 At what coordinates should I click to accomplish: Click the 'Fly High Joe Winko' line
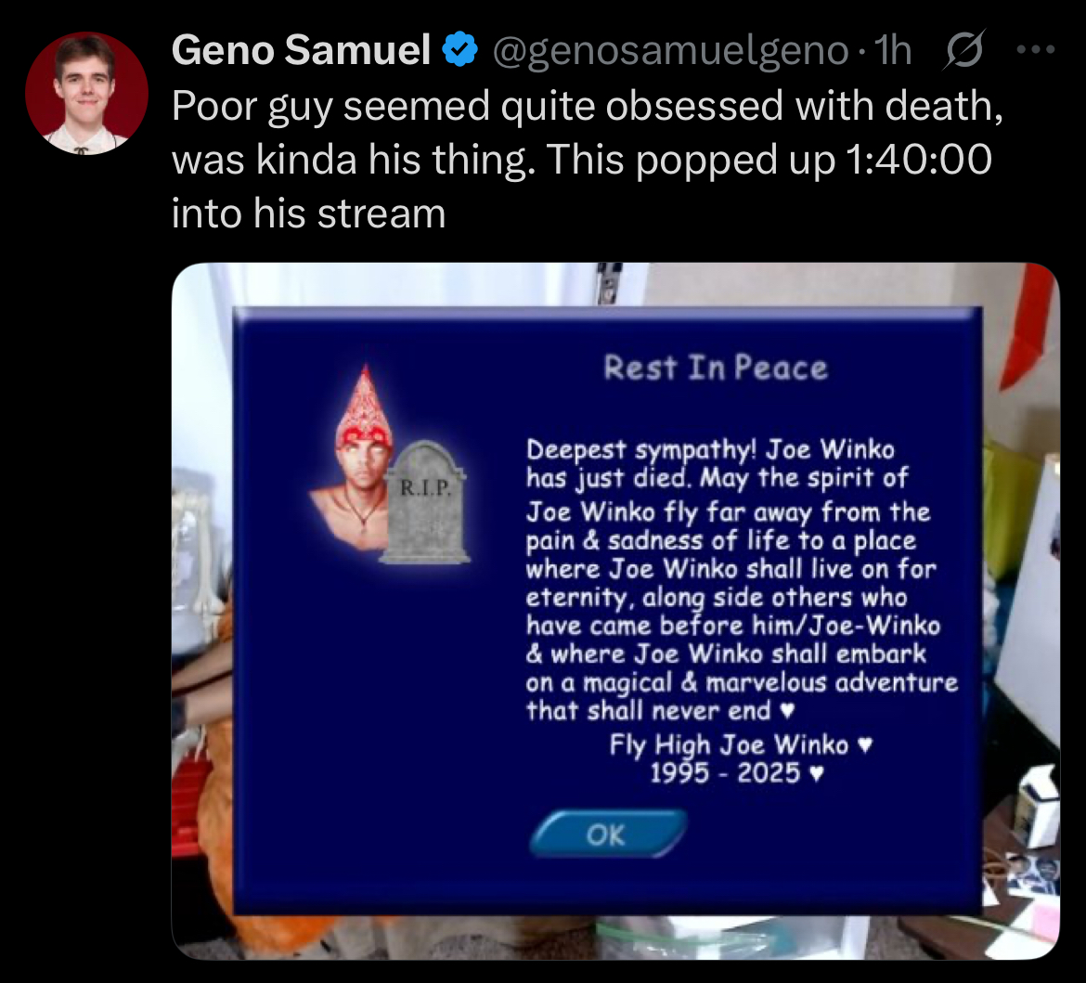729,745
